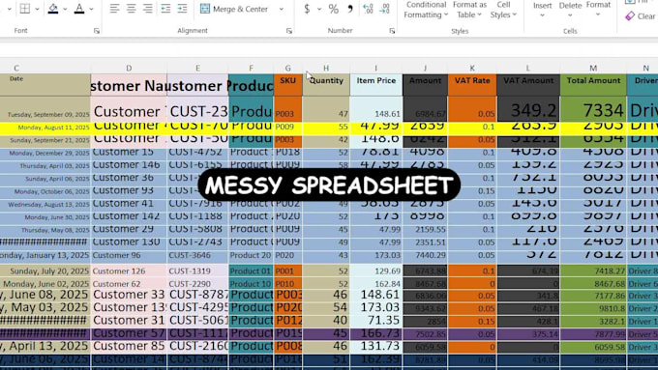Select column L header
The height and width of the screenshot is (370, 658).
point(528,68)
